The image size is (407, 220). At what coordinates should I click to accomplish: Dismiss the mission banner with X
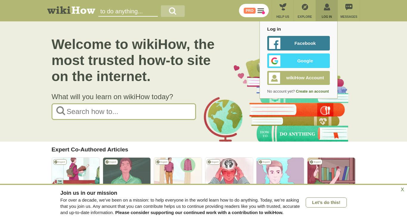[x=402, y=190]
